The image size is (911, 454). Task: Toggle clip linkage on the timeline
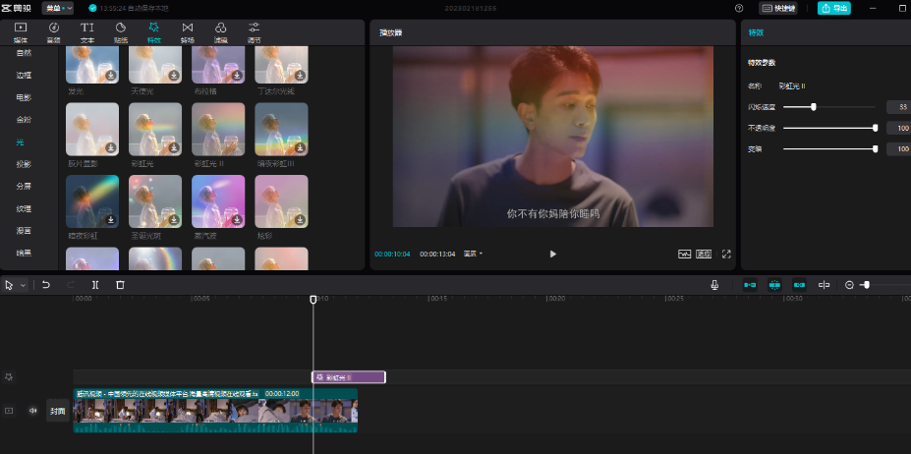pos(799,285)
